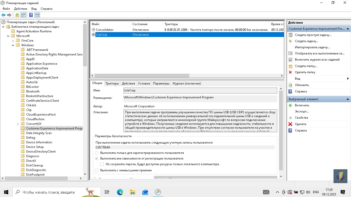Open the notification center icon
The height and width of the screenshot is (197, 351).
343,192
